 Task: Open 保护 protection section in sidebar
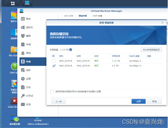pos(33,70)
